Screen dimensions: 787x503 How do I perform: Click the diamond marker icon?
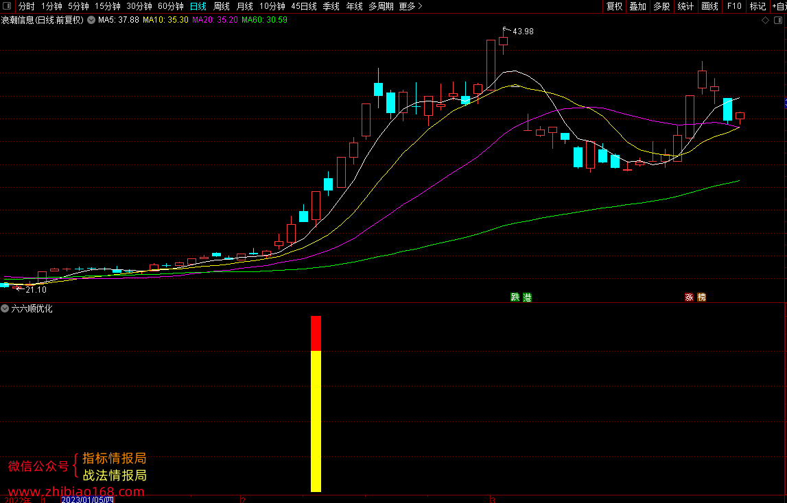pos(766,20)
